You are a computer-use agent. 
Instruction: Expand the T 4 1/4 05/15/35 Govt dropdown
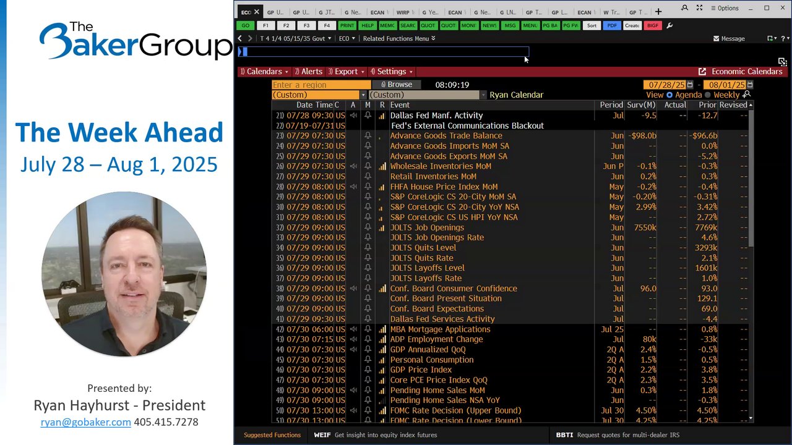click(295, 38)
